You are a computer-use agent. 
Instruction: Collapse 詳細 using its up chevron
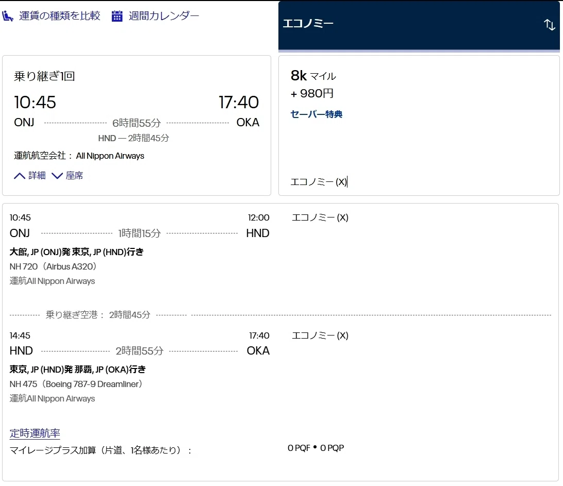[20, 176]
